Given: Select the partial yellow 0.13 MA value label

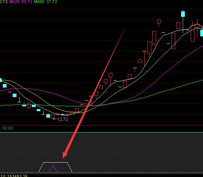Looking at the screenshot, I should pos(4,2).
